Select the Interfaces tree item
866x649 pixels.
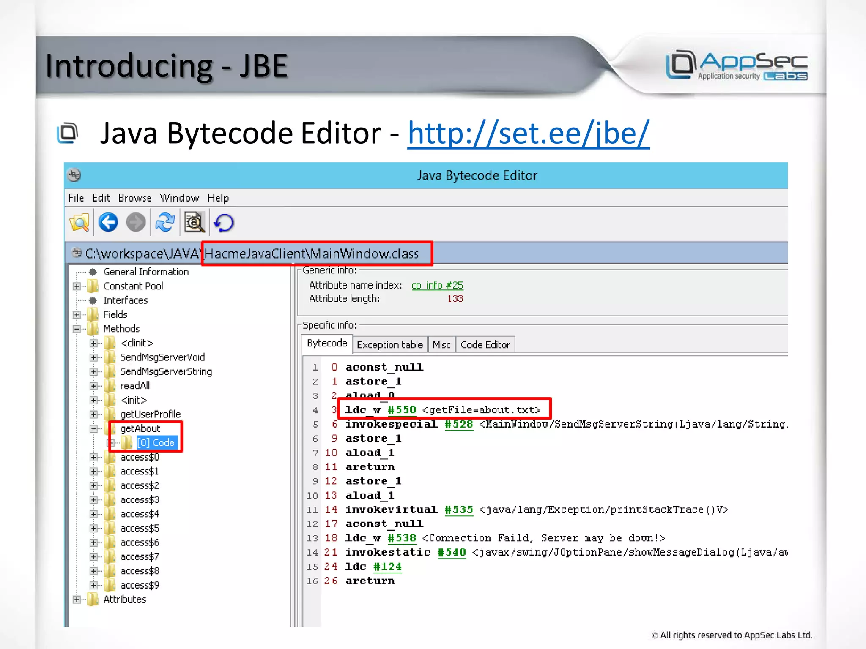126,300
